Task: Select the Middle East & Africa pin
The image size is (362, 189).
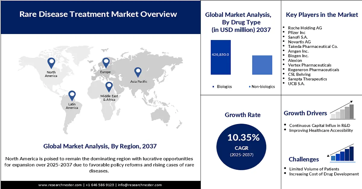Action: point(109,86)
